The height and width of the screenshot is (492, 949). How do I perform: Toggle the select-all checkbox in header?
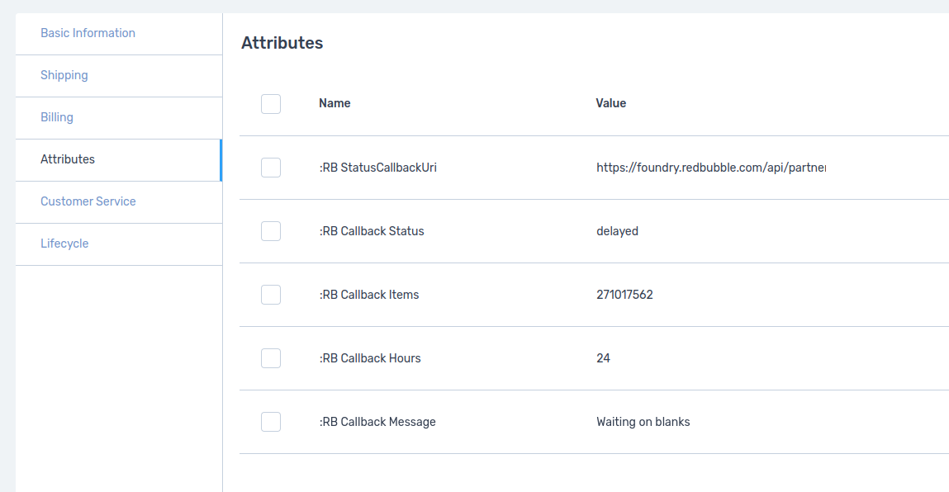[x=271, y=103]
